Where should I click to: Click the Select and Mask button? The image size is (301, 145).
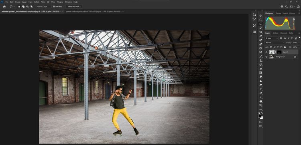74,6
